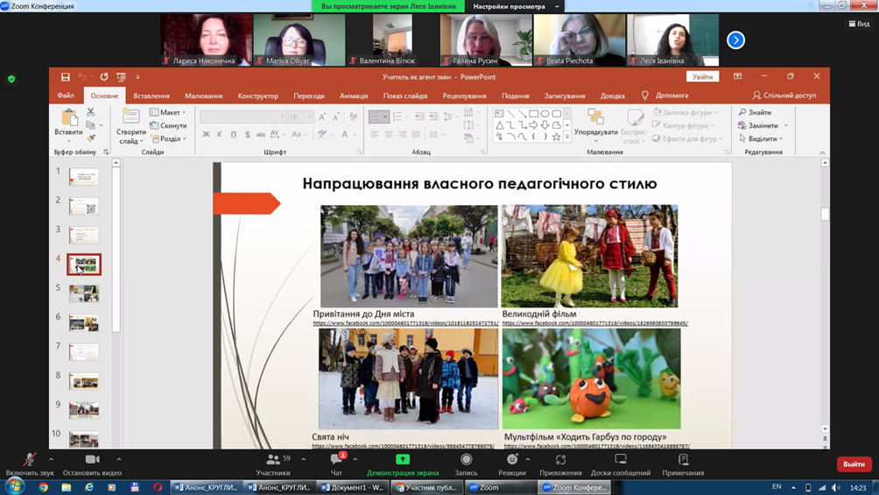Click the Save icon in PowerPoint title bar
The height and width of the screenshot is (495, 879).
click(x=65, y=77)
